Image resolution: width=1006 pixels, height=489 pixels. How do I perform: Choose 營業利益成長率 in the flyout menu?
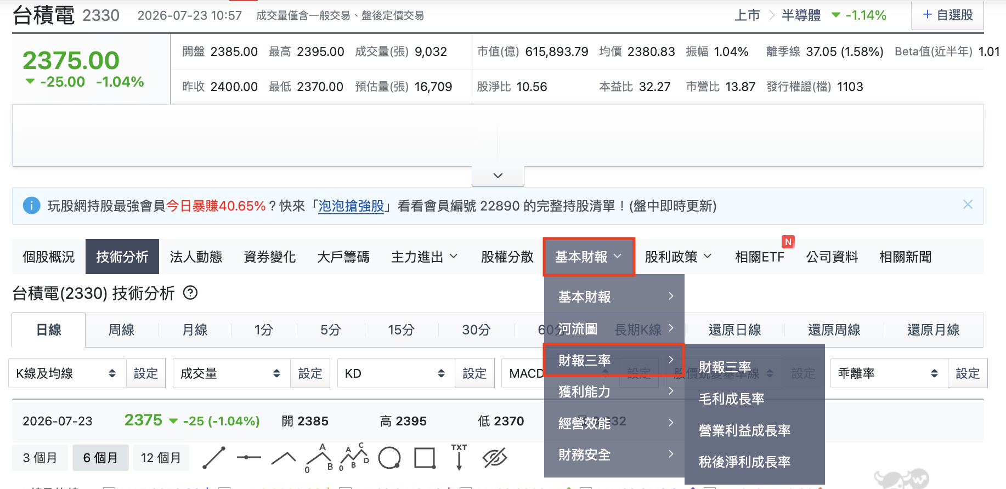click(755, 430)
